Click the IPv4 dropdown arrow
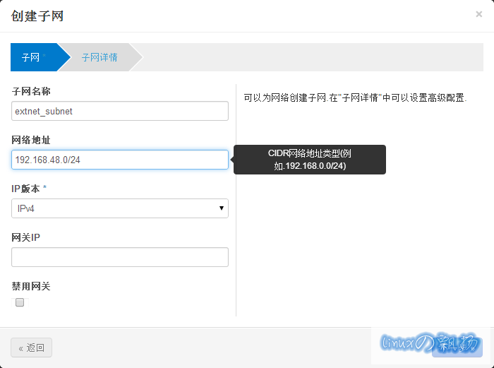Screen dimensions: 494x368 222,208
